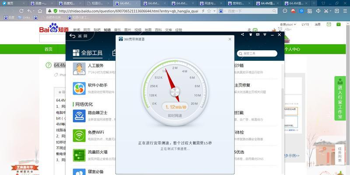Click the 搜索工具 search field
The height and width of the screenshot is (175, 350).
click(x=257, y=53)
